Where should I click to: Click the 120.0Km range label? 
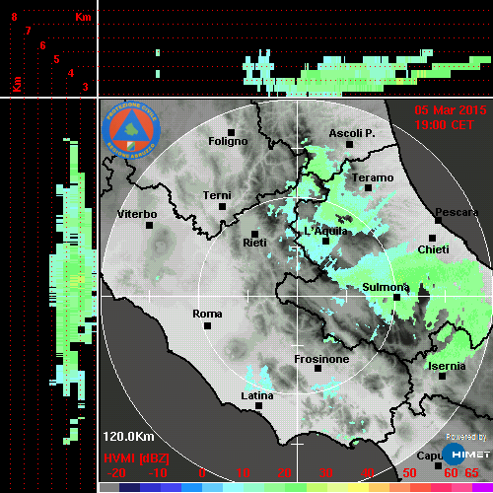point(128,437)
